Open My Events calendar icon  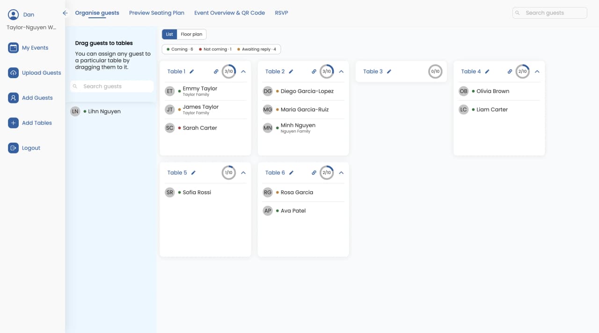(14, 48)
